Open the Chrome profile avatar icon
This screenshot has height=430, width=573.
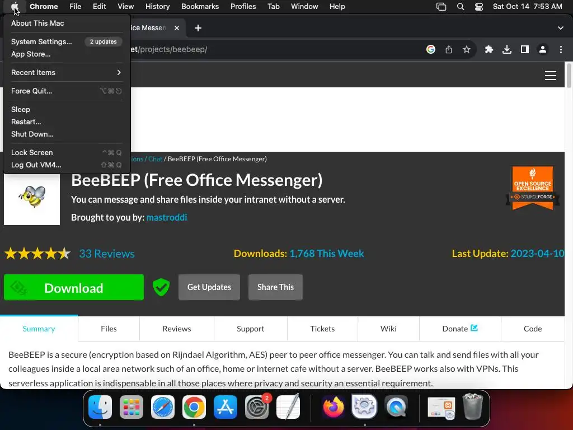pyautogui.click(x=543, y=49)
